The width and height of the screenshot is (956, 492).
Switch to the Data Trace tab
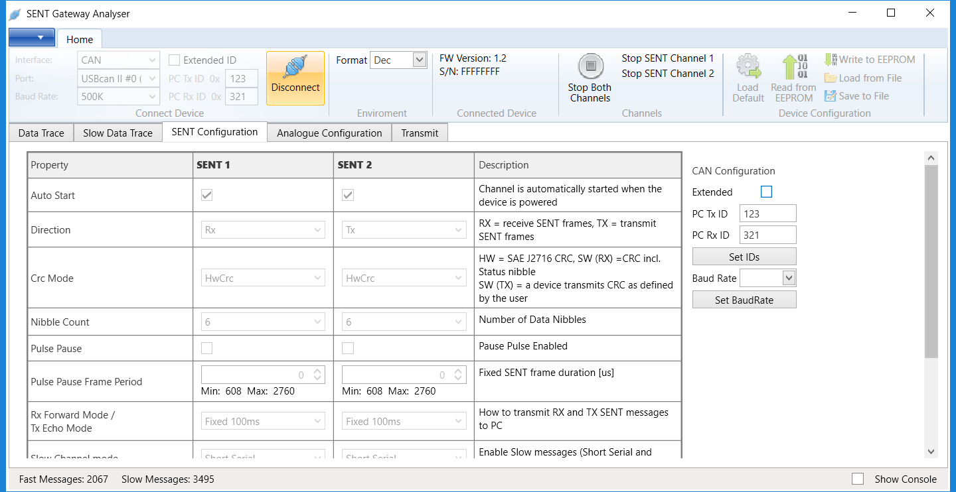coord(40,132)
